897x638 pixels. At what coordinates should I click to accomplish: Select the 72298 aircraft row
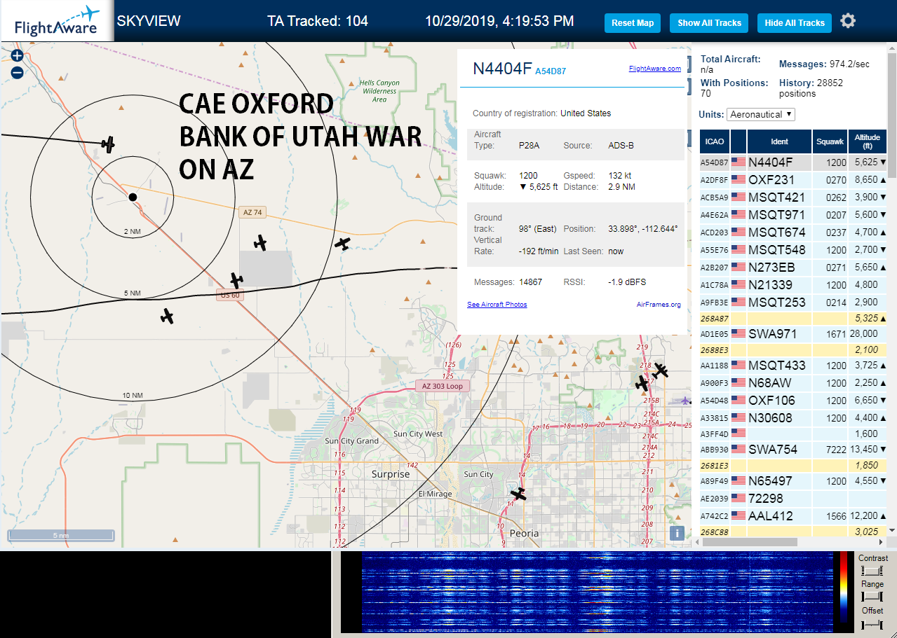click(793, 498)
